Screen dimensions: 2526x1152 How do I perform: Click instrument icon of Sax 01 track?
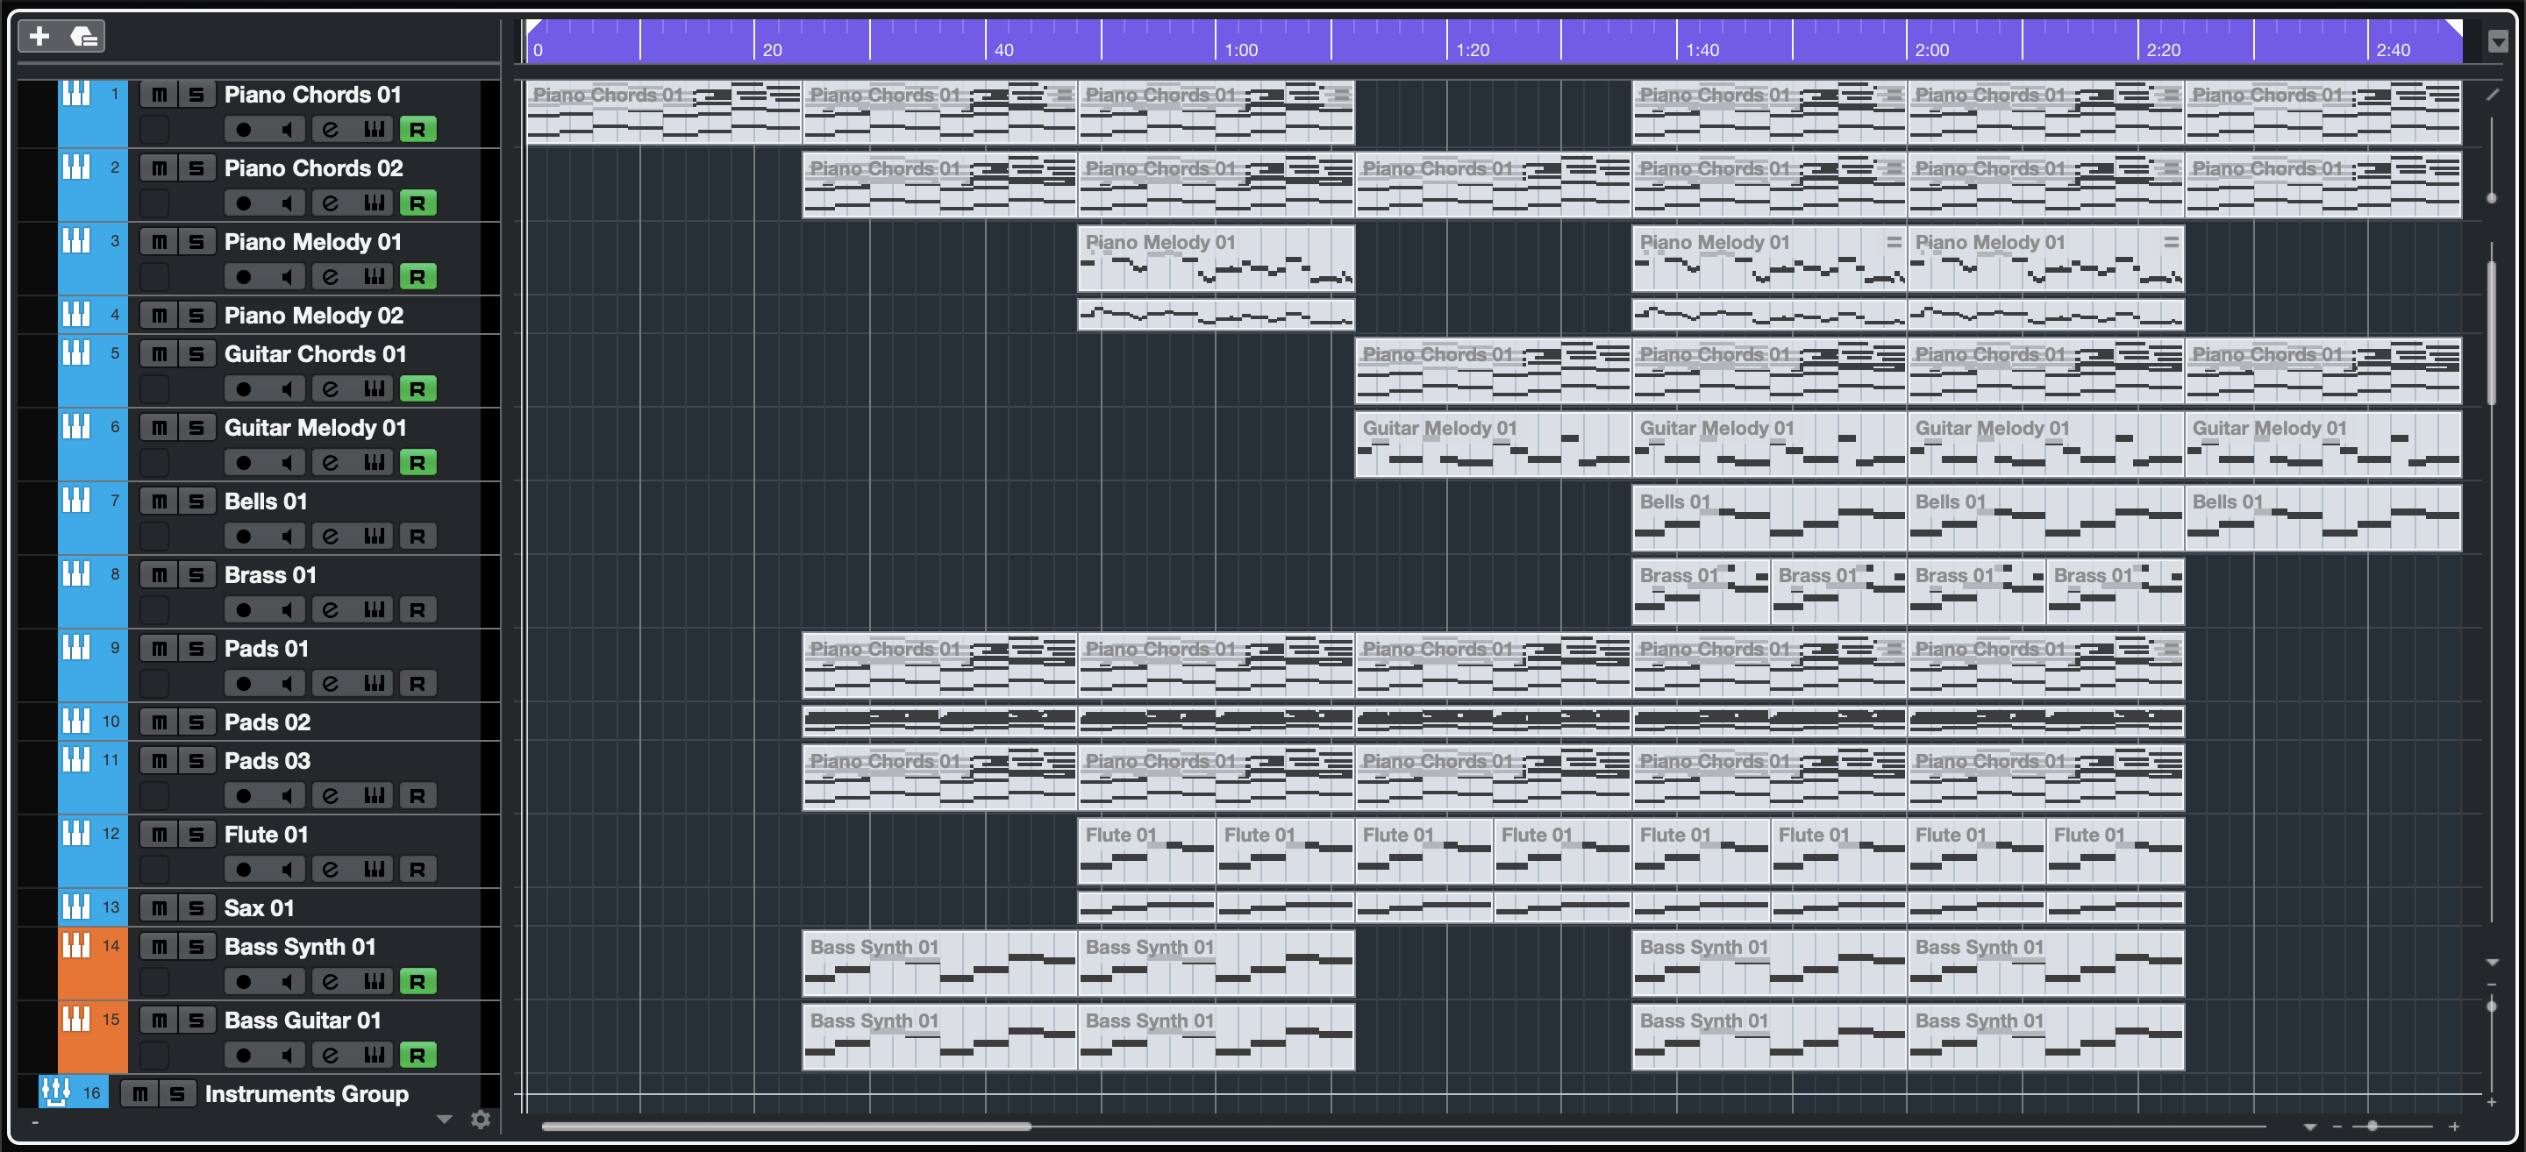(76, 907)
